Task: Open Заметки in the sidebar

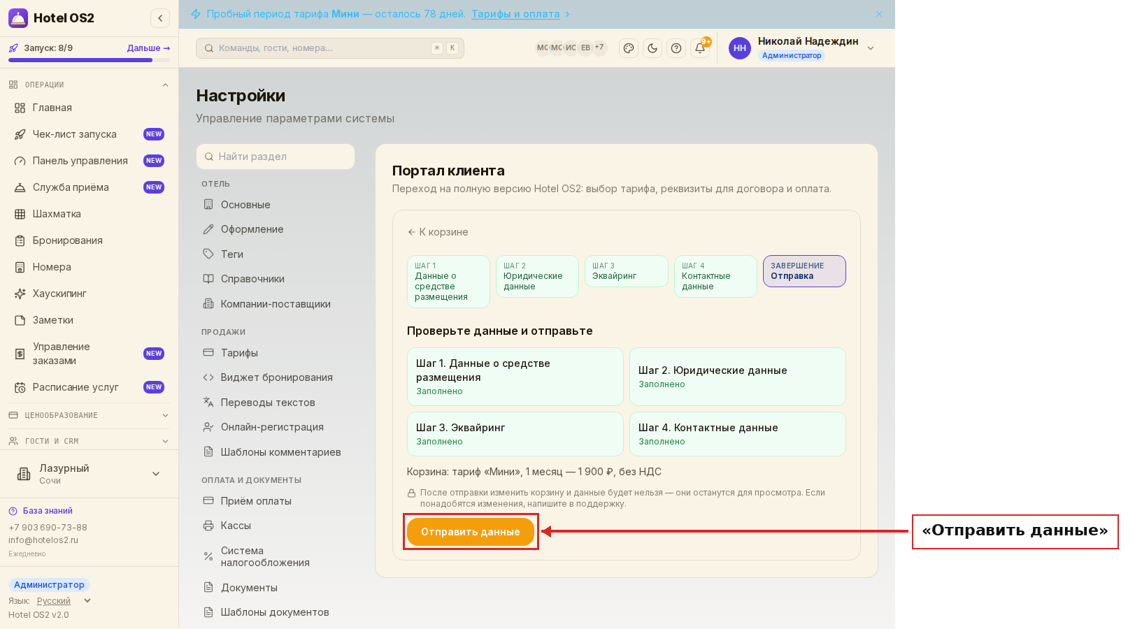Action: pyautogui.click(x=90, y=320)
